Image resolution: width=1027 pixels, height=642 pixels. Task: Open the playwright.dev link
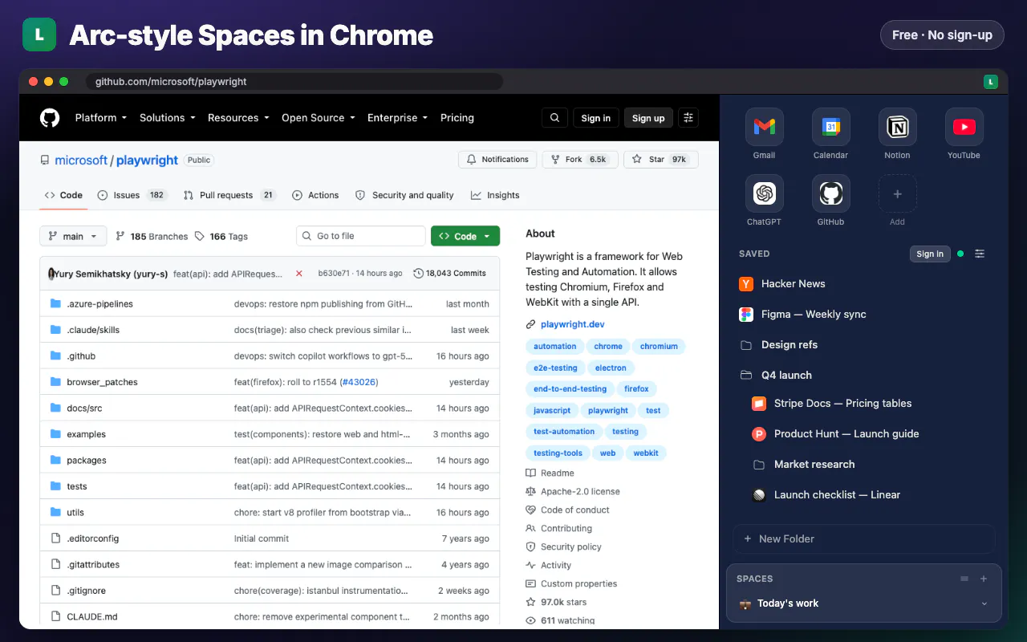click(x=573, y=324)
